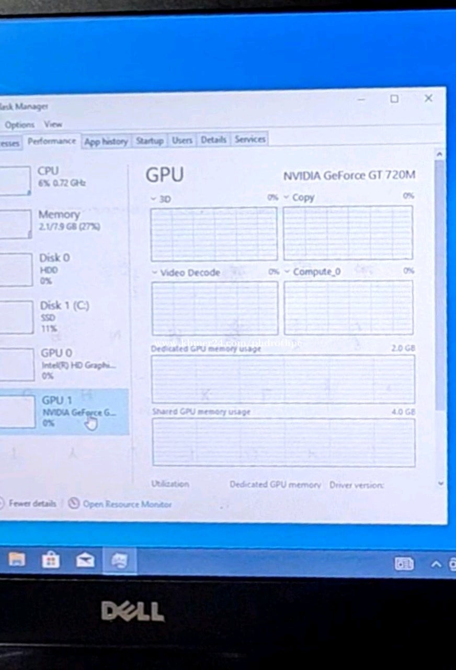Image resolution: width=456 pixels, height=670 pixels.
Task: Click the touch keyboard tray icon
Action: pyautogui.click(x=404, y=564)
